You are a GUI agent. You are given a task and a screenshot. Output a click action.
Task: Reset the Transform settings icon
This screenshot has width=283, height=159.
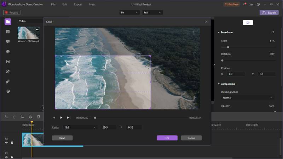[x=273, y=32]
